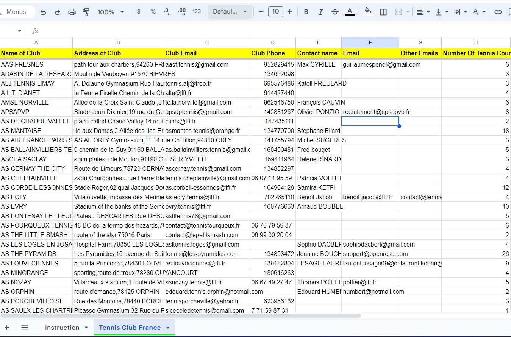Image resolution: width=511 pixels, height=337 pixels.
Task: Click the Name of Club header cell
Action: tap(36, 53)
